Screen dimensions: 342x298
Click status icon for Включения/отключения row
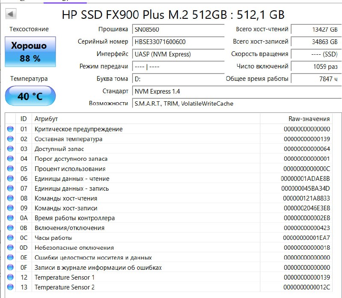coord(10,228)
